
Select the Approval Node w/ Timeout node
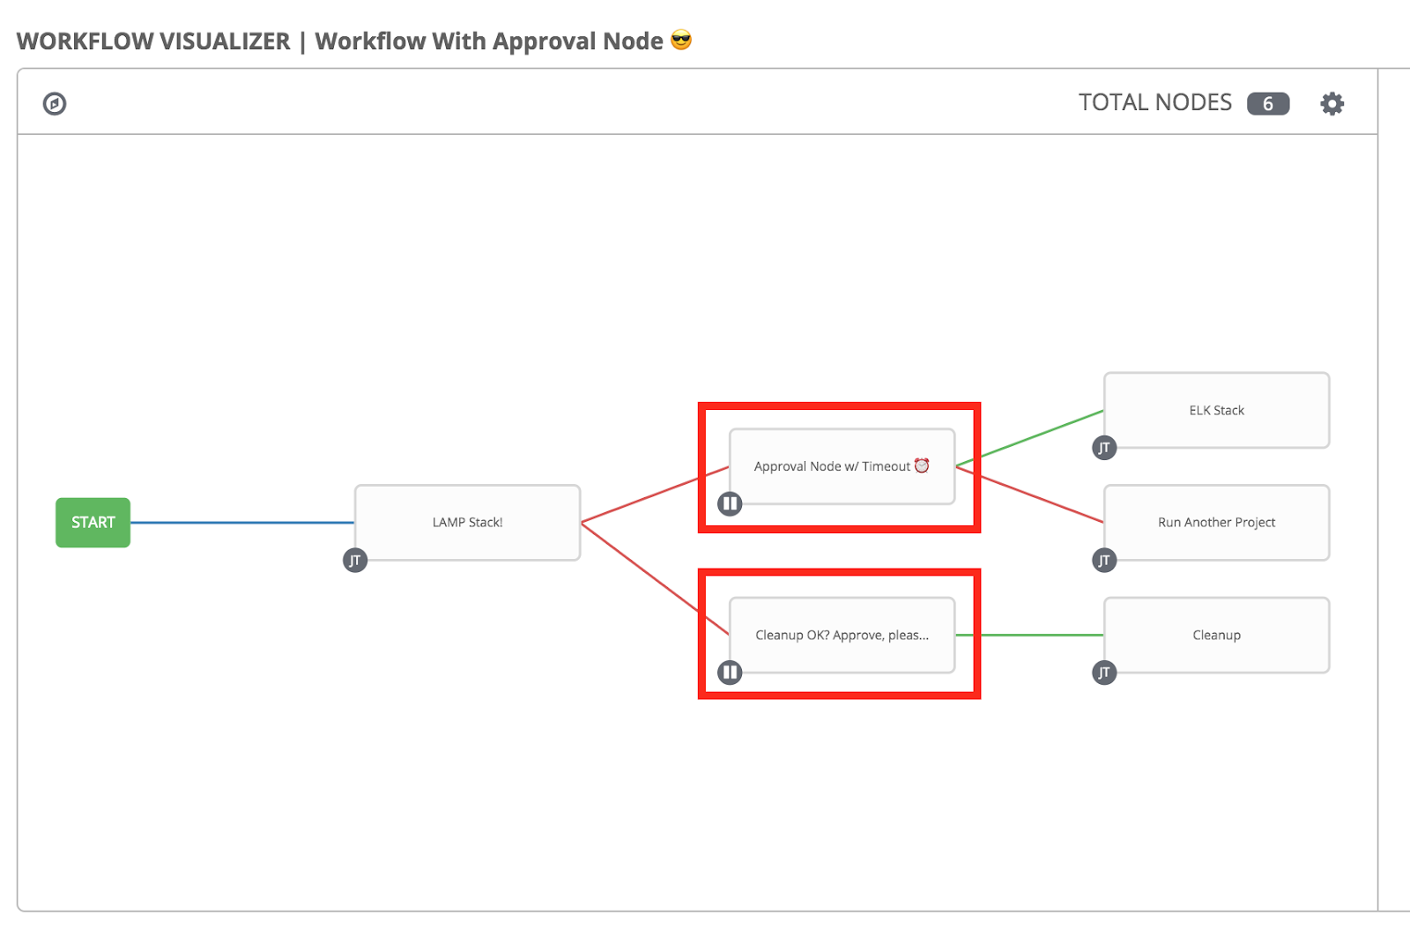(x=842, y=466)
